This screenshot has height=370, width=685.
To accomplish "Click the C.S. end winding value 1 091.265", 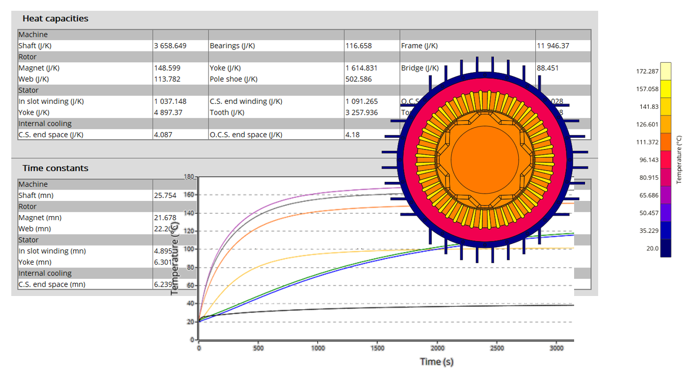I will [362, 101].
